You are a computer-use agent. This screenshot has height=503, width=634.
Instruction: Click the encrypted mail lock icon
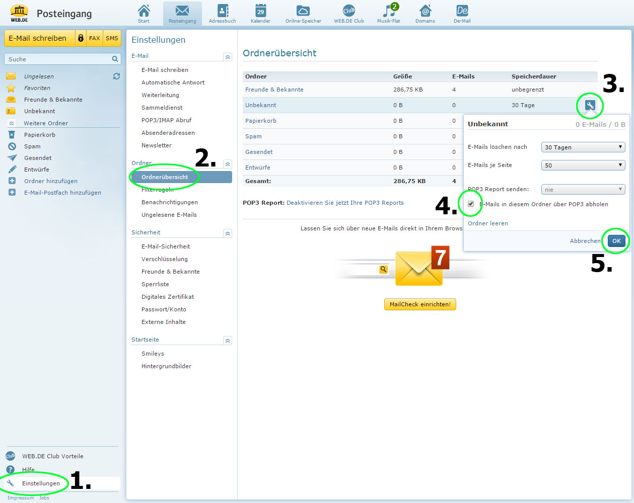point(81,38)
